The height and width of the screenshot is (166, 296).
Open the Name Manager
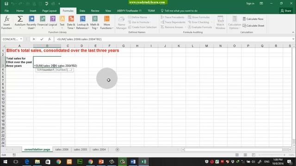(121, 23)
